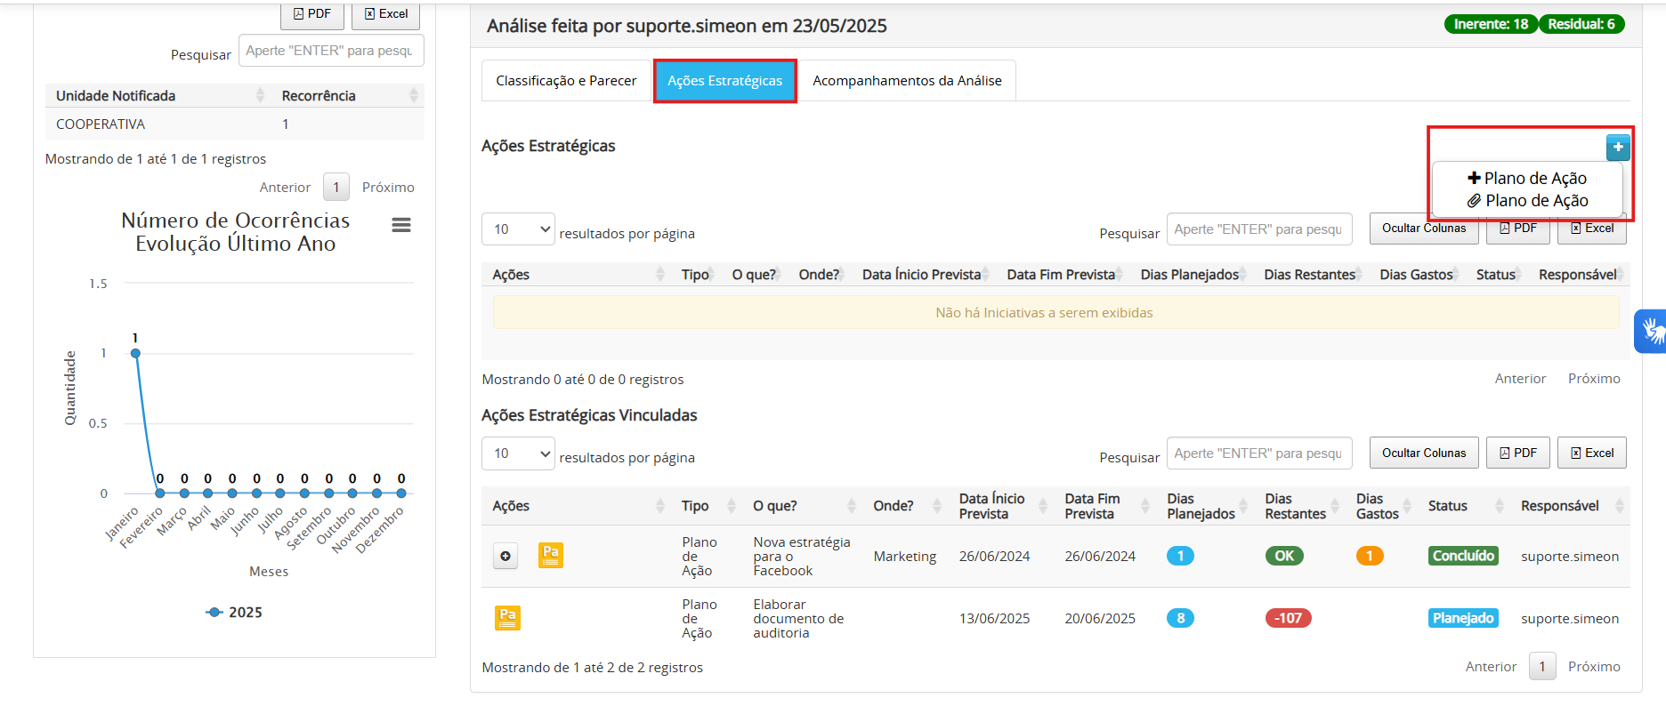Focus the Unidade Notificada search field
The width and height of the screenshot is (1666, 714).
pos(330,51)
